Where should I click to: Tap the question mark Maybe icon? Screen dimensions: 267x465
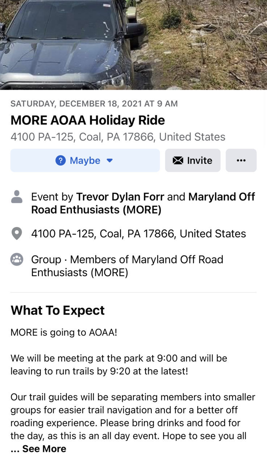(x=61, y=160)
